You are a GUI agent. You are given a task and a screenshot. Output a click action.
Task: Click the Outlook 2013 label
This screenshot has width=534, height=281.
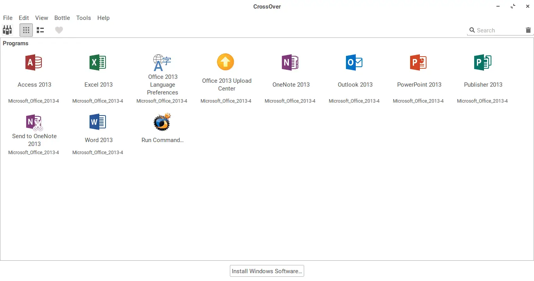click(x=355, y=85)
